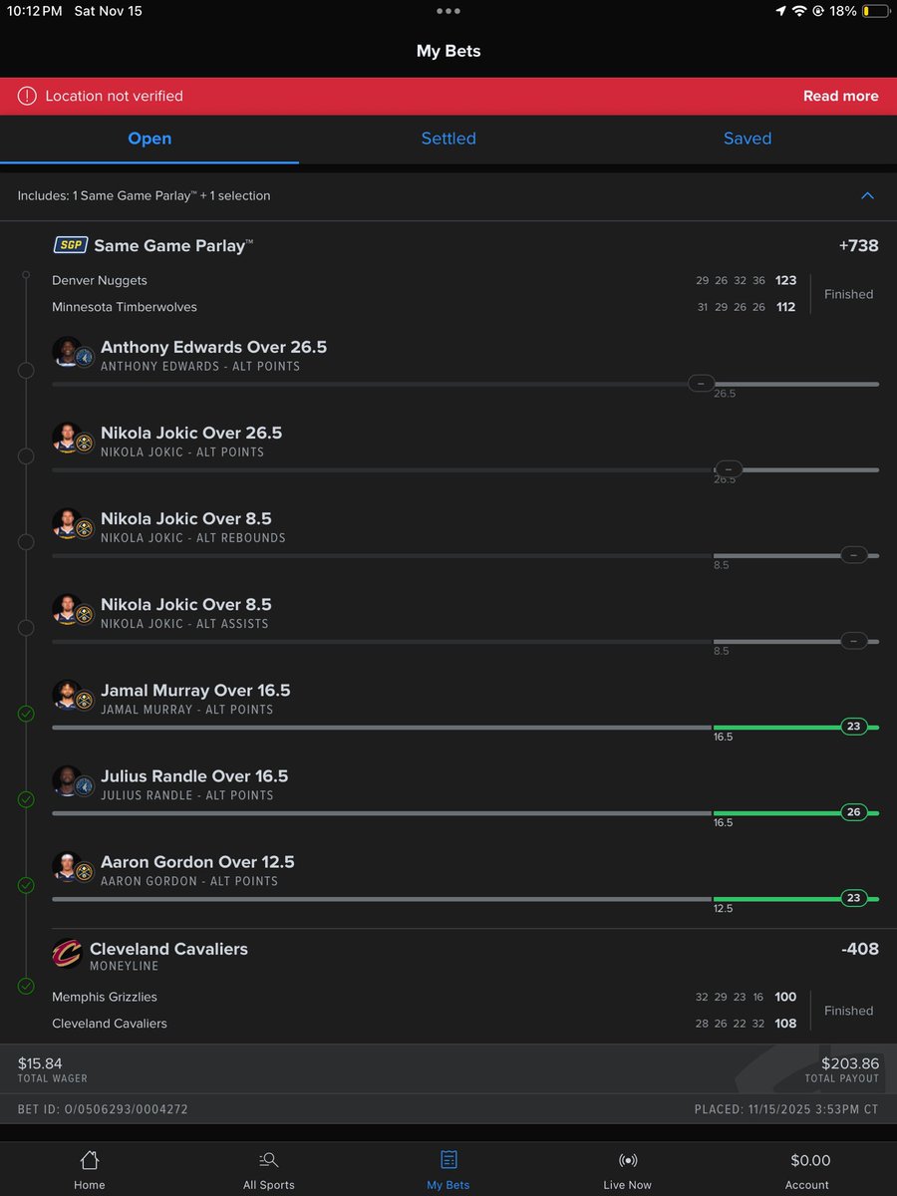The width and height of the screenshot is (897, 1196).
Task: Tap the Wi-Fi status icon
Action: (798, 11)
